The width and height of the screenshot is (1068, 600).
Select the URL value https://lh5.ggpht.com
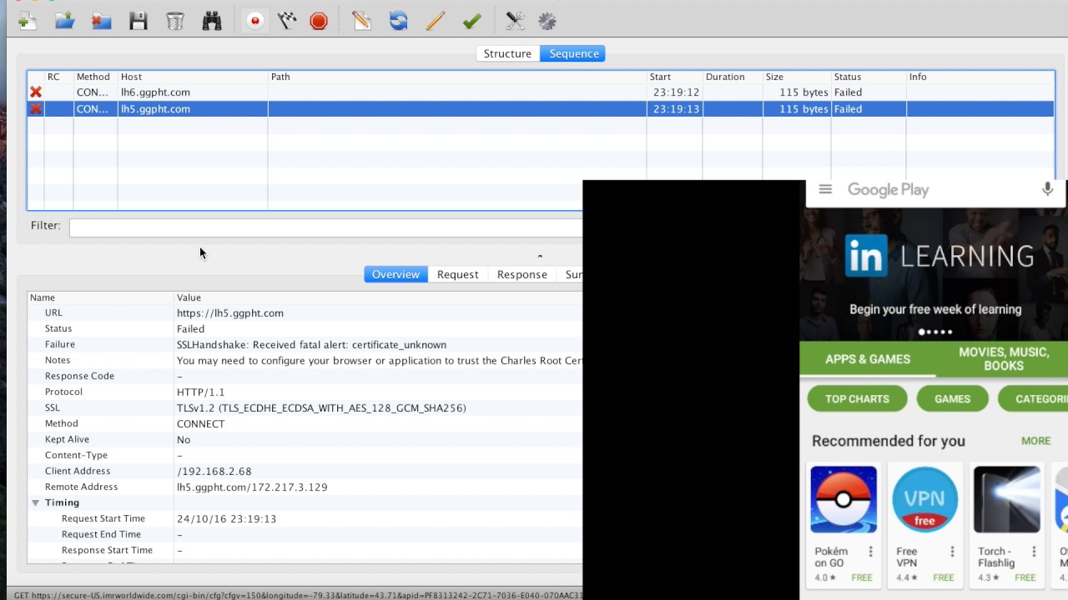point(230,313)
